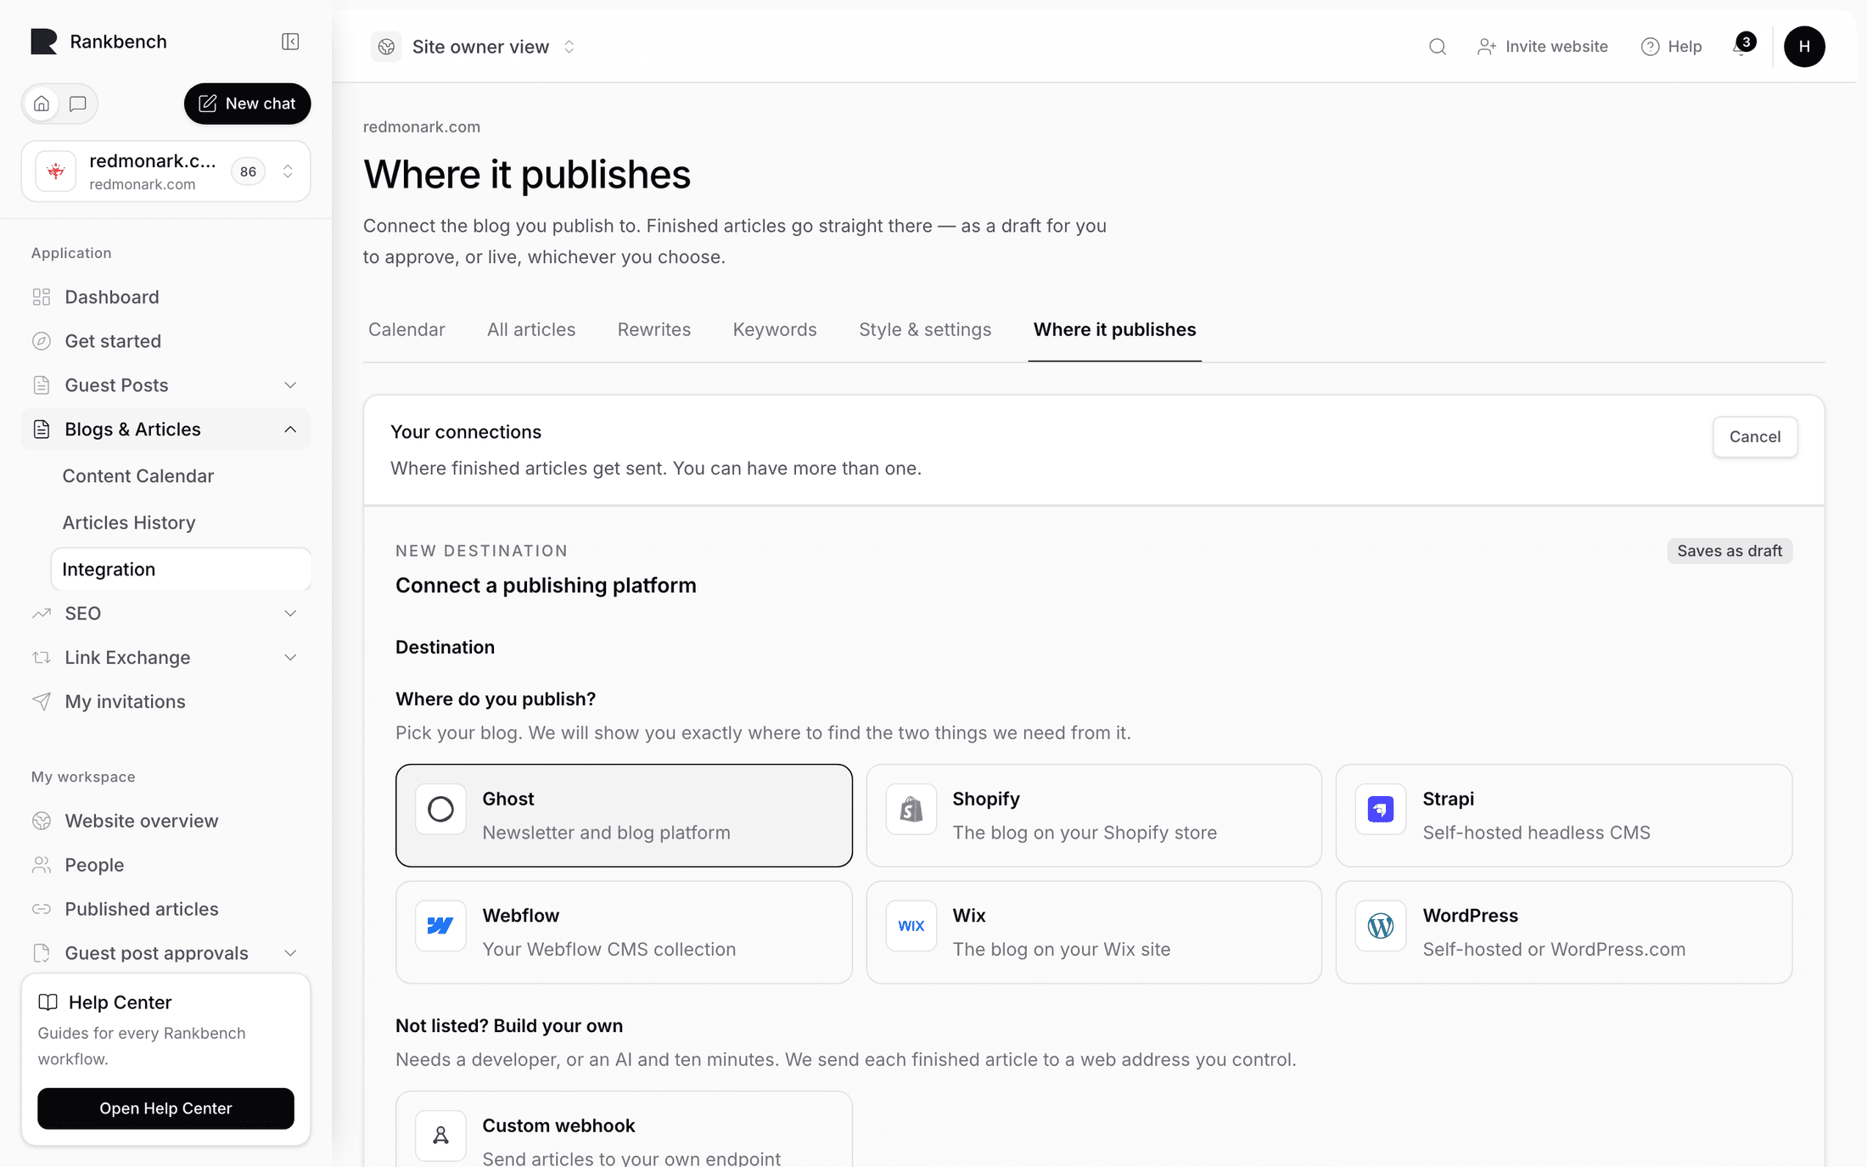The height and width of the screenshot is (1167, 1867).
Task: Start a New chat
Action: tap(247, 104)
